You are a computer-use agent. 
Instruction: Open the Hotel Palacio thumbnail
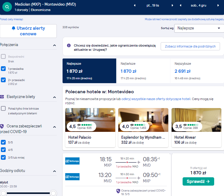point(90,120)
